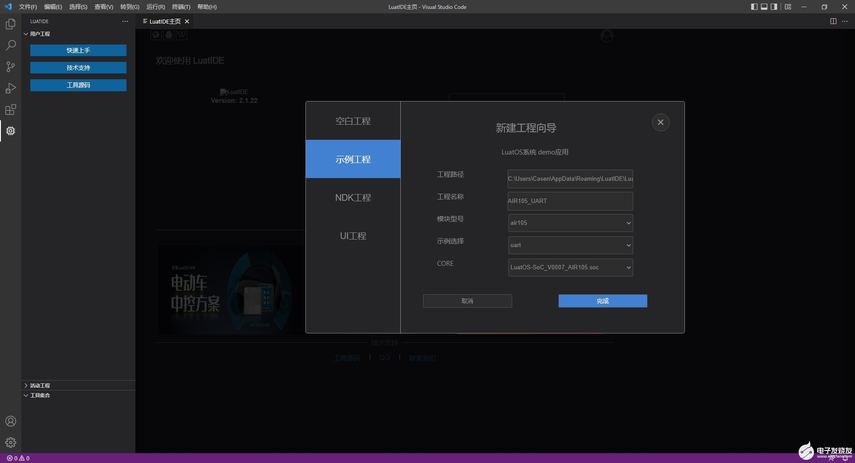Screen dimensions: 855x463
Task: Open 运行(R) menu
Action: [155, 7]
